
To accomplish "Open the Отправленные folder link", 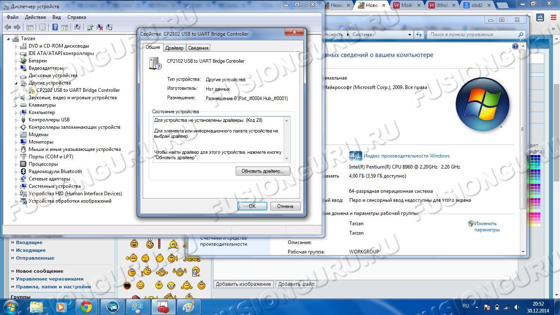I will click(35, 258).
